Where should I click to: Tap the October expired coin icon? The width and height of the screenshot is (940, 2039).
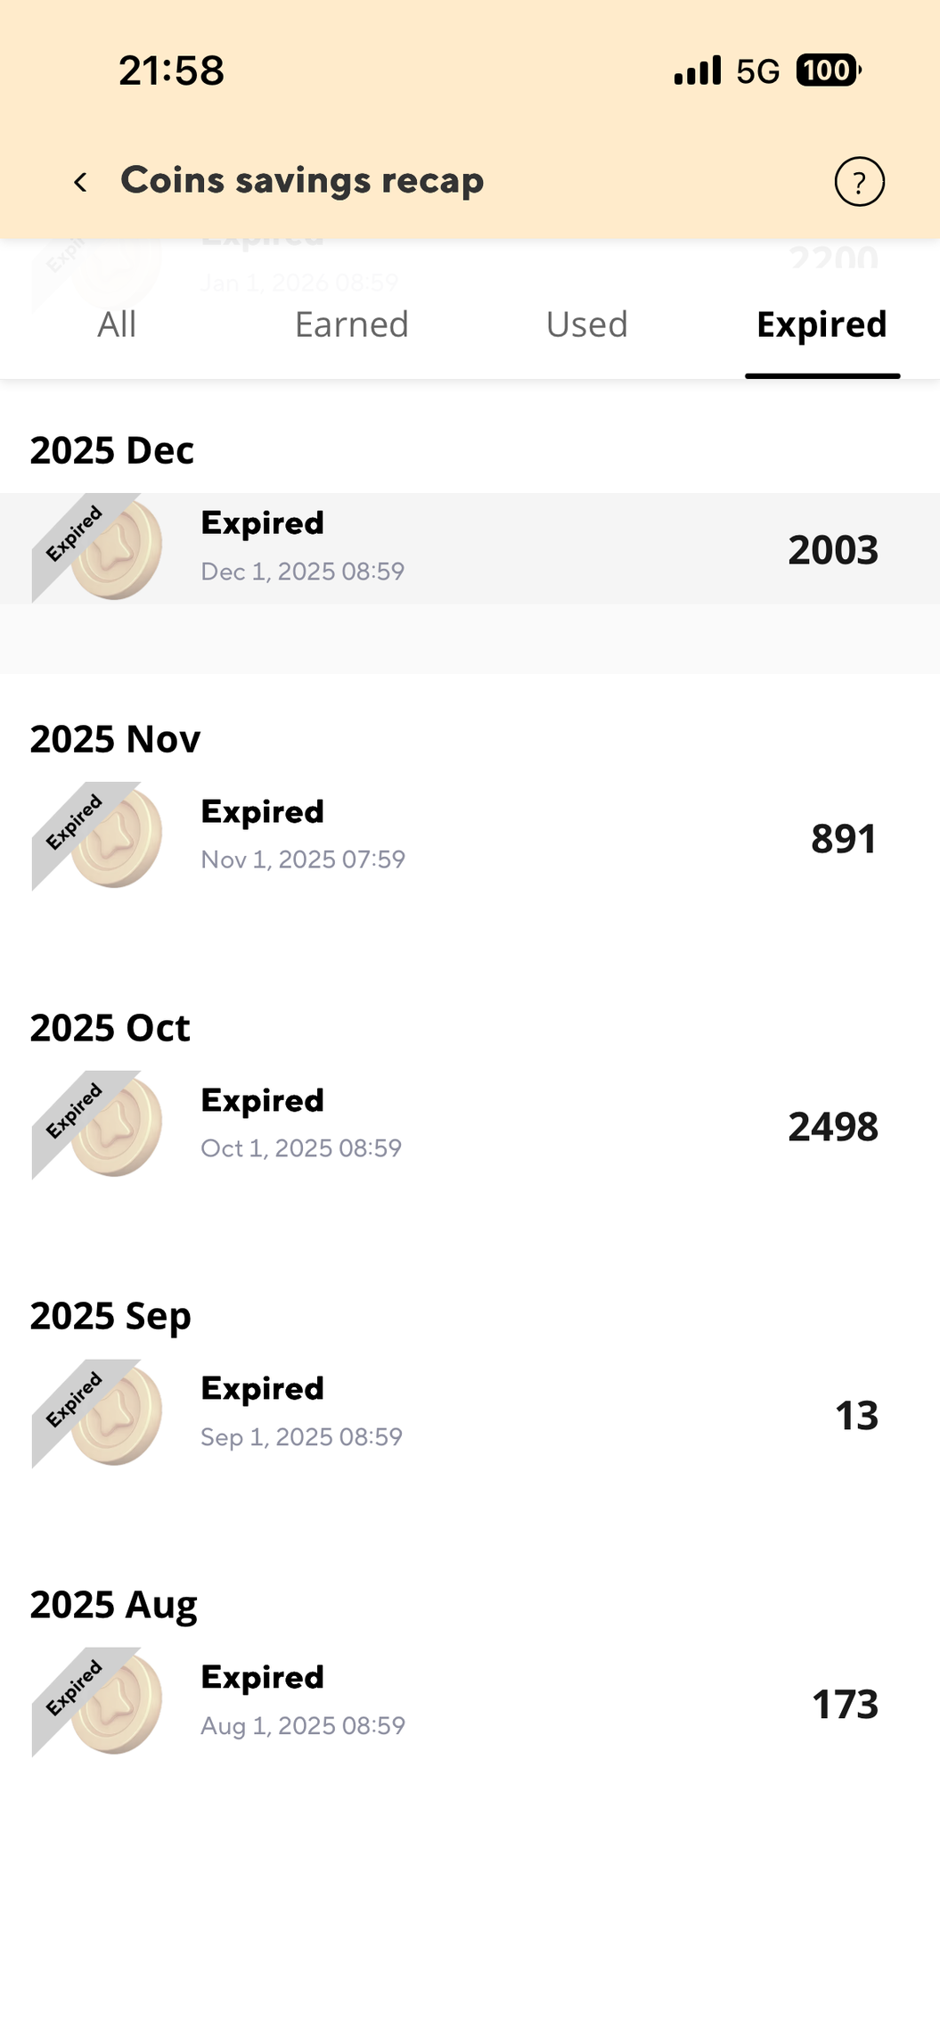[x=98, y=1125]
